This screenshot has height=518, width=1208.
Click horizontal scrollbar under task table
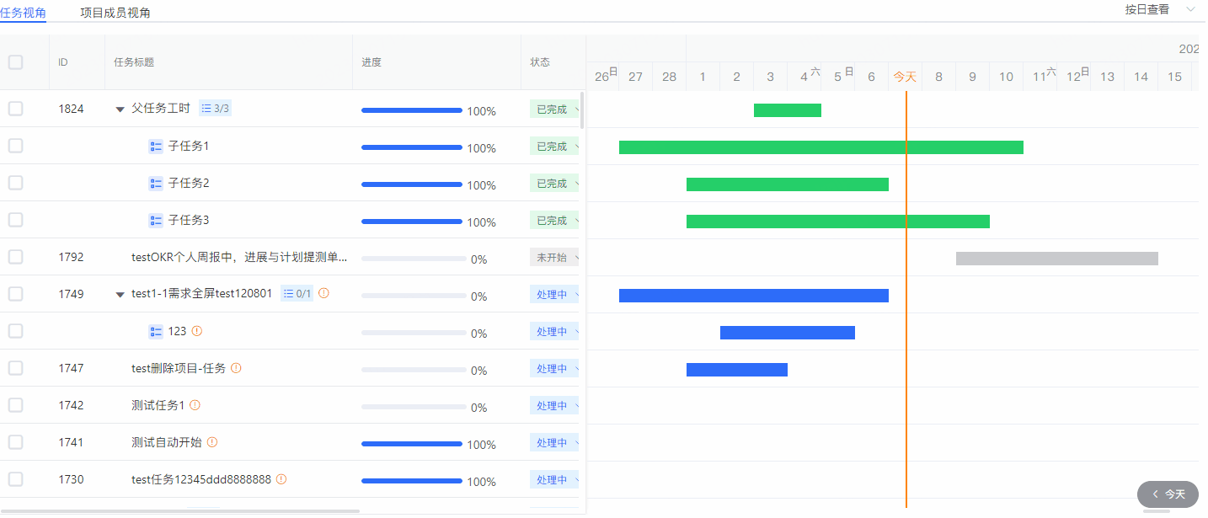(179, 510)
